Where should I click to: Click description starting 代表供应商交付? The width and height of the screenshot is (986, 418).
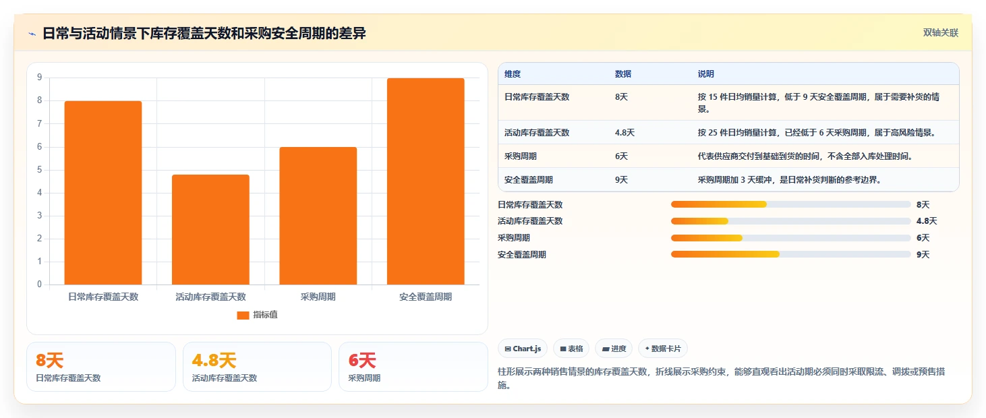click(805, 156)
